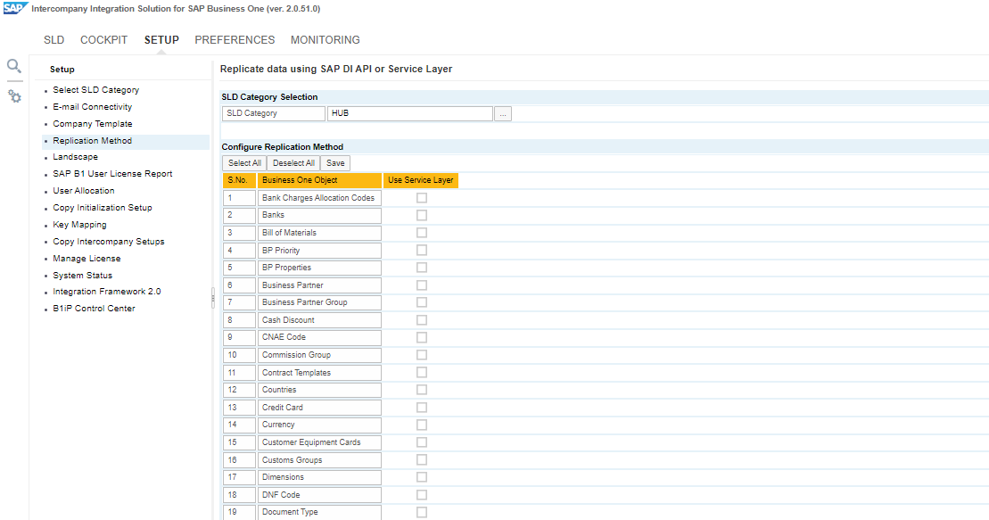Save the replication method configuration
Image resolution: width=989 pixels, height=520 pixels.
(335, 163)
